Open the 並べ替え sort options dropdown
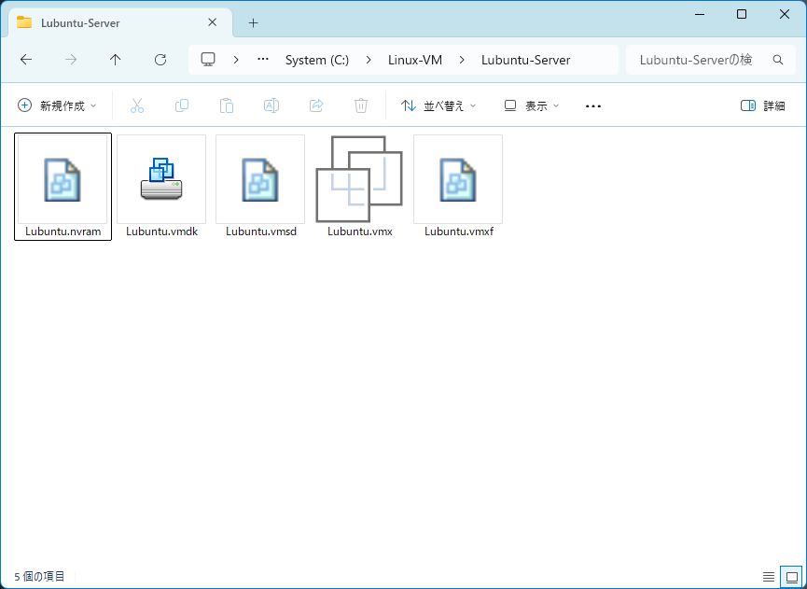The height and width of the screenshot is (589, 807). [438, 105]
